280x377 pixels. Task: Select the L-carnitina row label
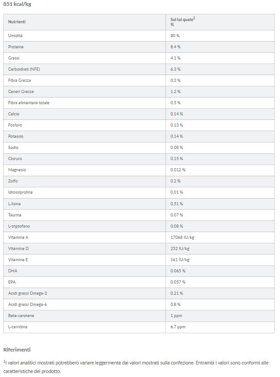tap(18, 327)
